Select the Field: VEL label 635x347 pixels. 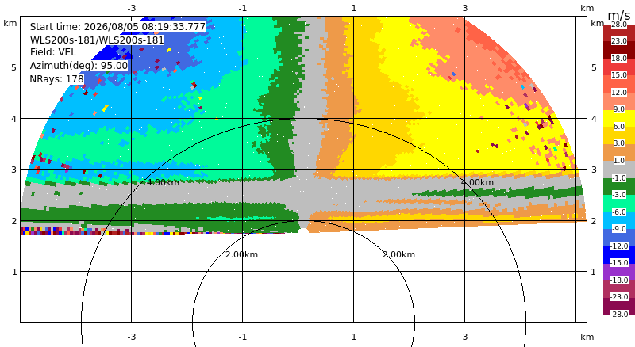pyautogui.click(x=53, y=52)
